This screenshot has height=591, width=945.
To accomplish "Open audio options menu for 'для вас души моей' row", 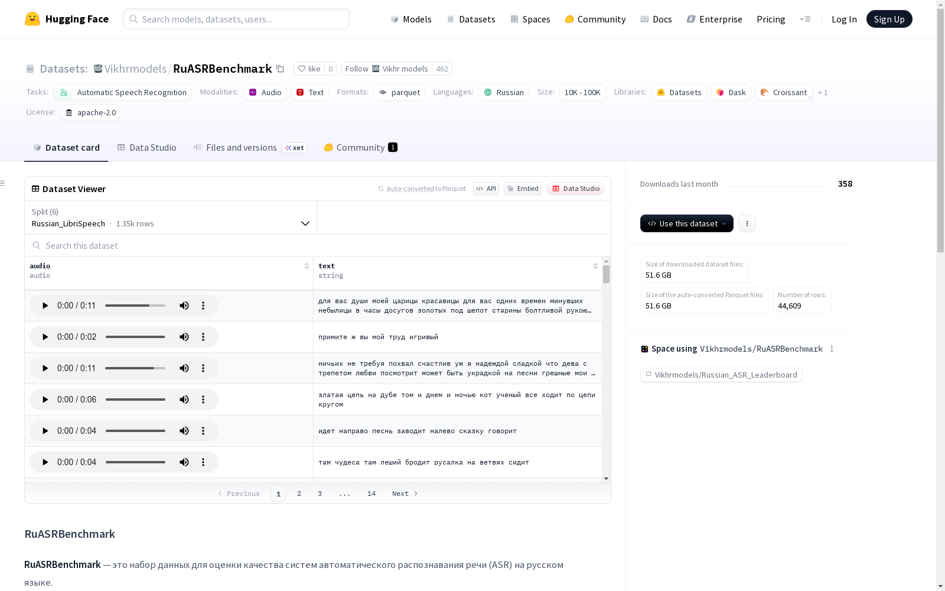I will [203, 306].
